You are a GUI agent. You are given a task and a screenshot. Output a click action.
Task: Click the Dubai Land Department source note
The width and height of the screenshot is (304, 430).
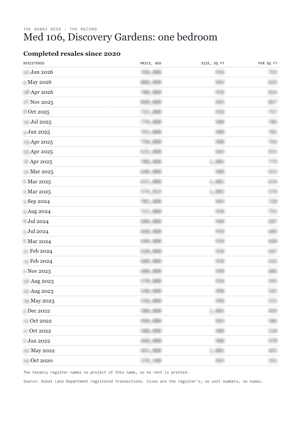(143, 381)
